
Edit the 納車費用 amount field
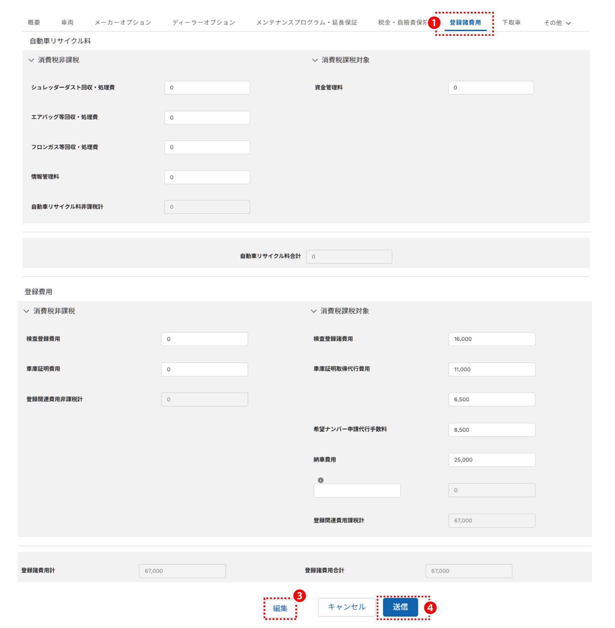click(x=491, y=460)
